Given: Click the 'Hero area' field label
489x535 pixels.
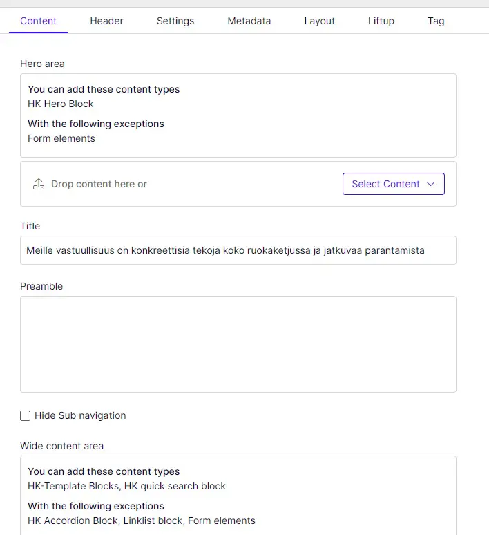Looking at the screenshot, I should pyautogui.click(x=43, y=64).
